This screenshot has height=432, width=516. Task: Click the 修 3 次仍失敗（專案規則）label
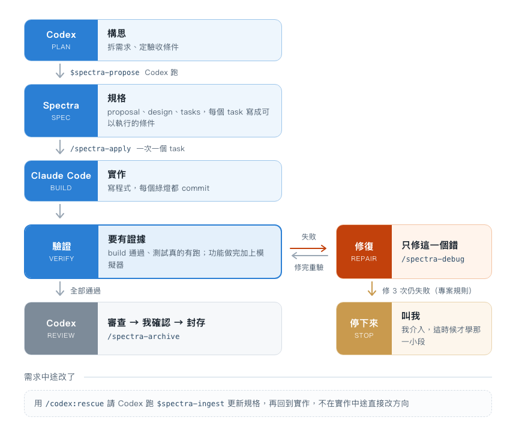click(427, 291)
